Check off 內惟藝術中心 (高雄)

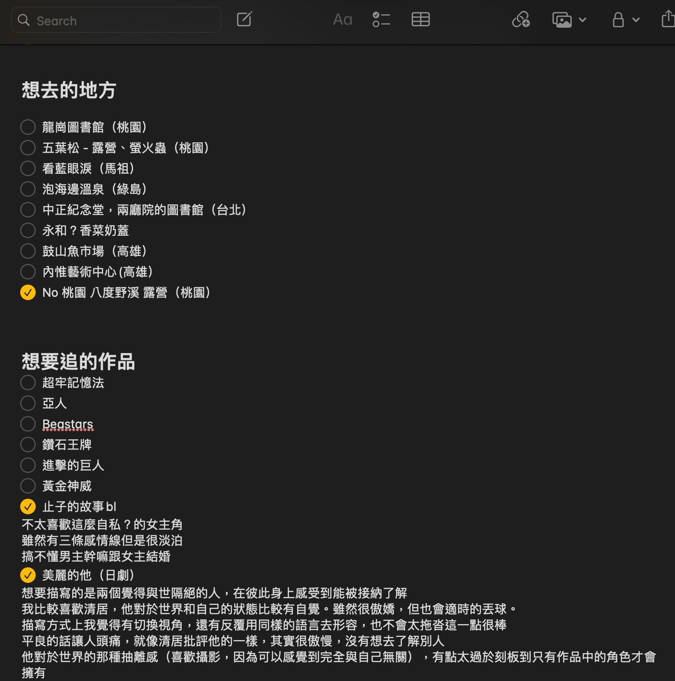point(28,271)
